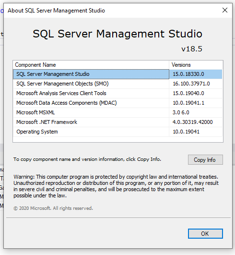The height and width of the screenshot is (255, 235).
Task: Click version value 16.100.37971.0
Action: [191, 84]
